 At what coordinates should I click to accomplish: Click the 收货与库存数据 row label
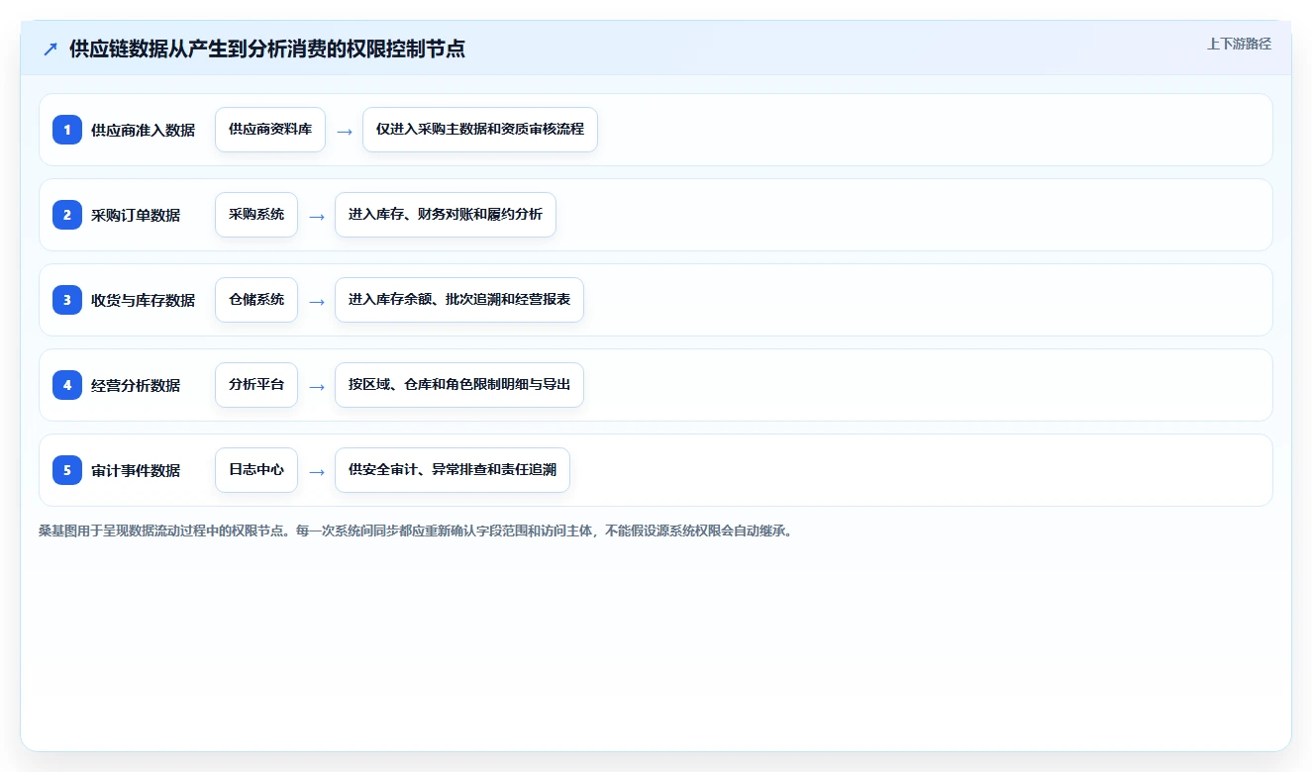coord(143,300)
